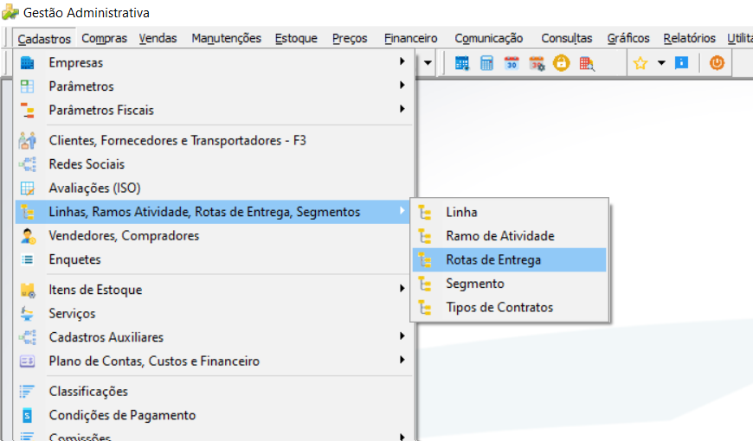Choose Enquetes menu entry

click(214, 259)
